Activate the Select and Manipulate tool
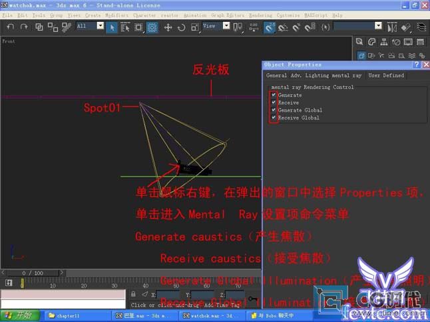Image resolution: width=430 pixels, height=322 pixels. click(254, 27)
